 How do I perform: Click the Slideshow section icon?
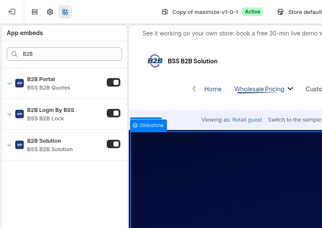(x=135, y=125)
